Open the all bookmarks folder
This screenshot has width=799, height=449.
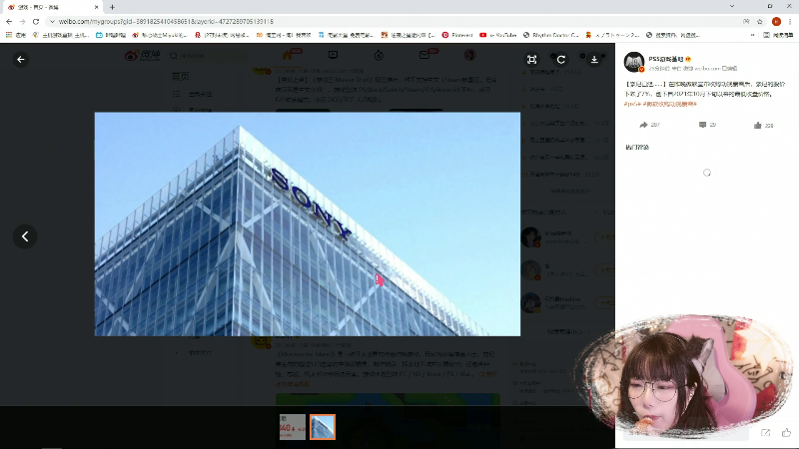click(778, 35)
